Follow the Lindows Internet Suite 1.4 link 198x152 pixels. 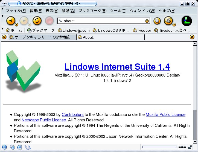click(x=117, y=67)
